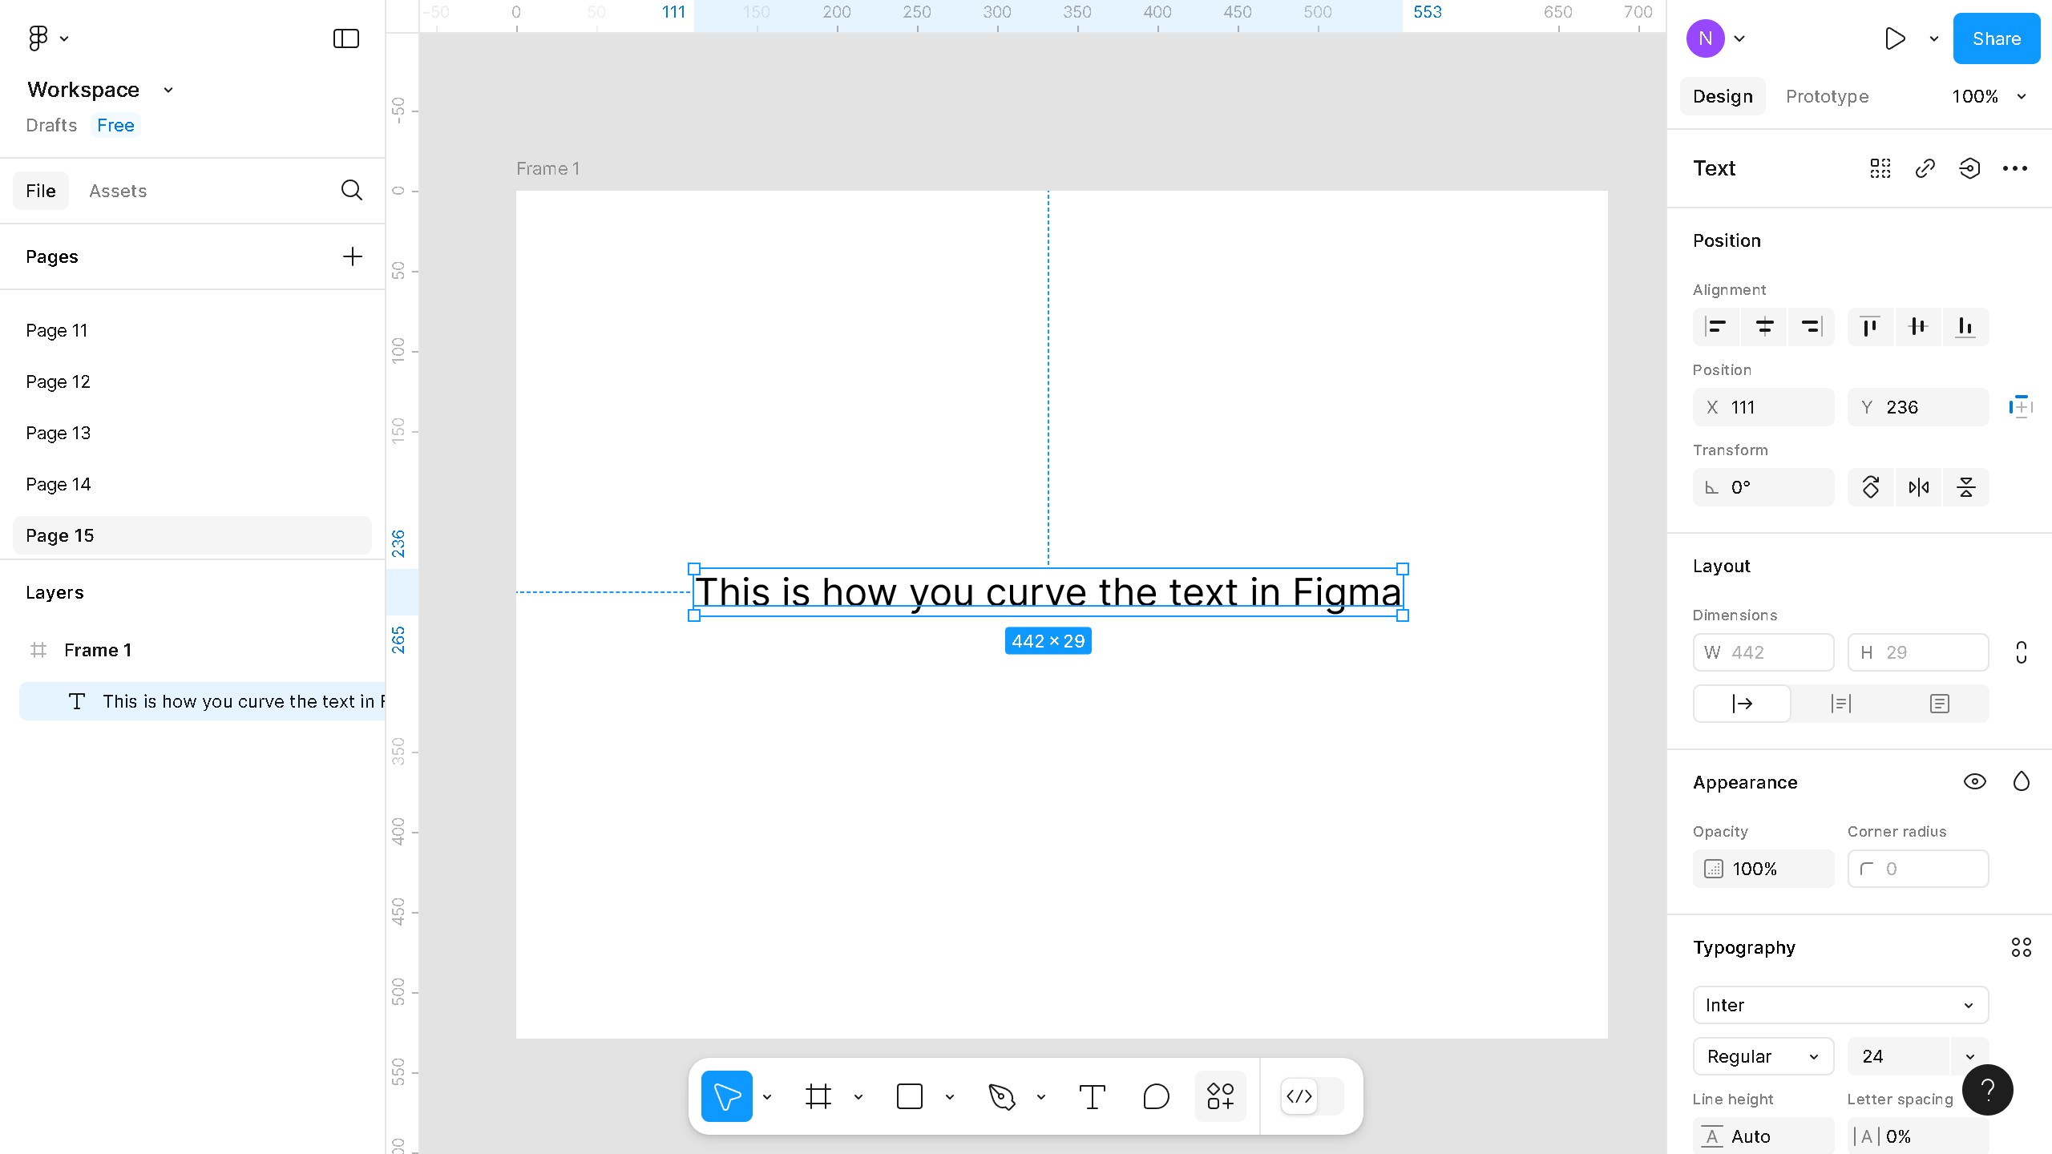2052x1154 pixels.
Task: Click the Opacity 100% field
Action: pos(1763,869)
